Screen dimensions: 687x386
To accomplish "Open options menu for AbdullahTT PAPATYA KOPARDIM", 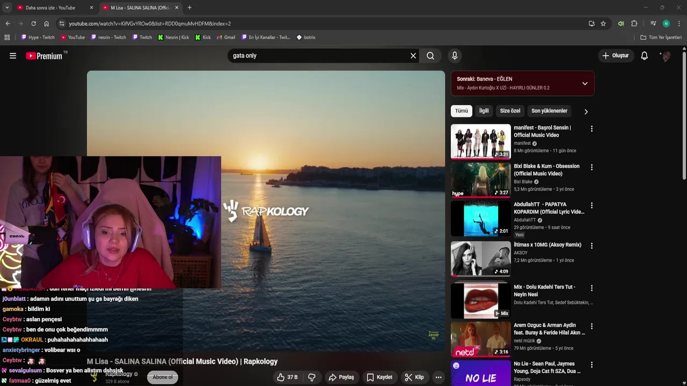I will [591, 205].
